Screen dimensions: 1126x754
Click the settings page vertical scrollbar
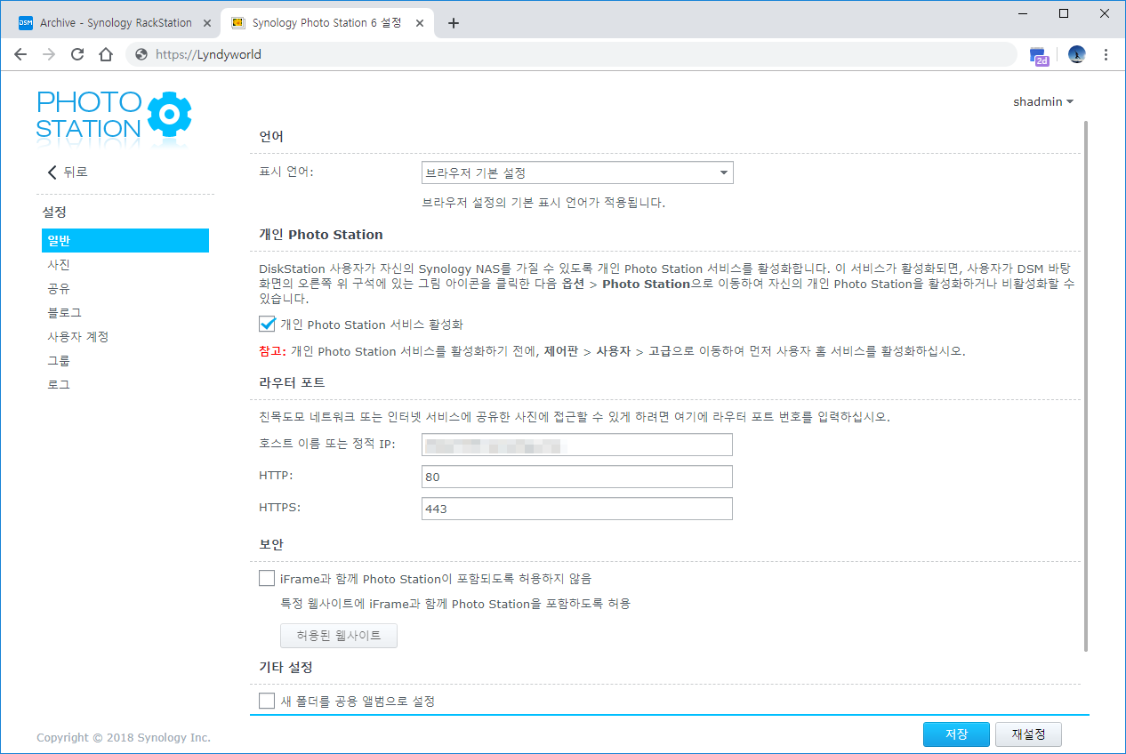(x=1085, y=386)
